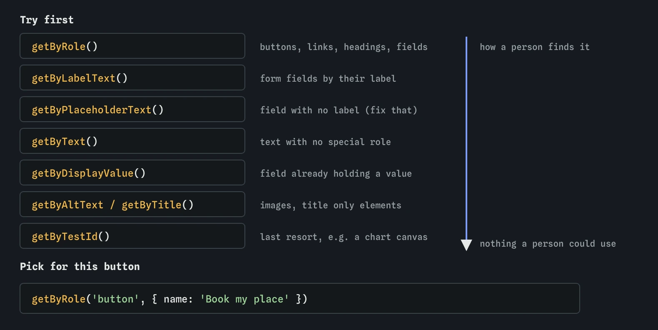Select the getByLabelText() box
This screenshot has height=330, width=658.
[132, 77]
